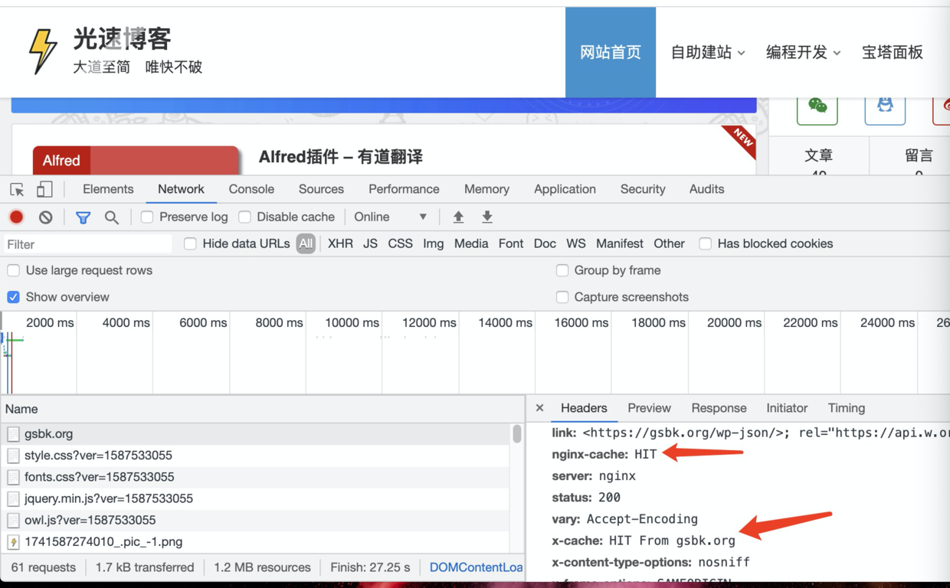The width and height of the screenshot is (950, 588).
Task: Open the network filter bar icon
Action: 83,217
